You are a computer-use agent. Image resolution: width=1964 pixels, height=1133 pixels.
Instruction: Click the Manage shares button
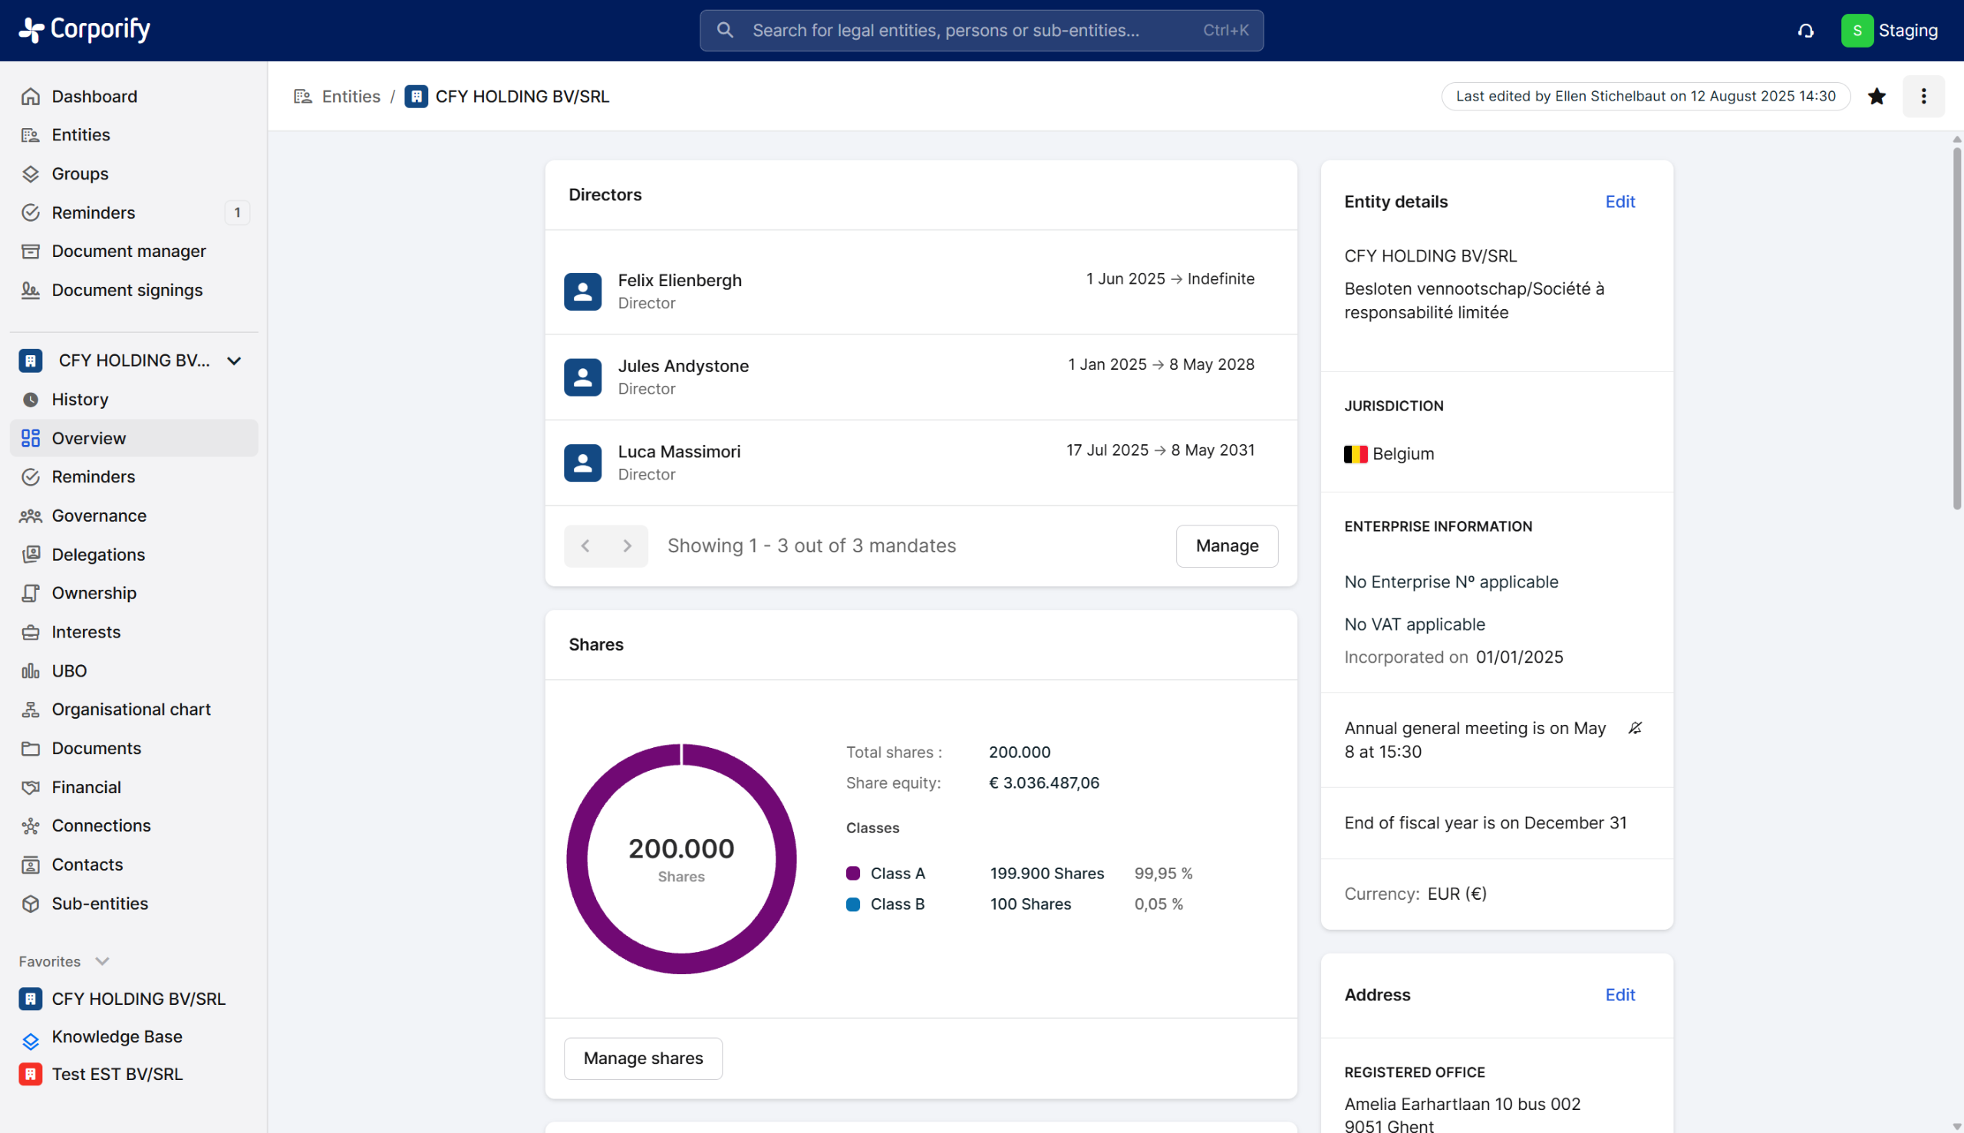tap(643, 1059)
